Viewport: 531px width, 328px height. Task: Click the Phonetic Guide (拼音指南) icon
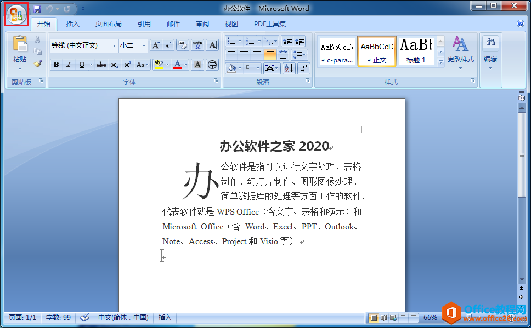pyautogui.click(x=198, y=45)
